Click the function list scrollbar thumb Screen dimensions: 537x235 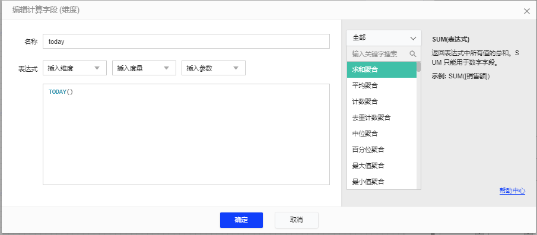(418, 66)
